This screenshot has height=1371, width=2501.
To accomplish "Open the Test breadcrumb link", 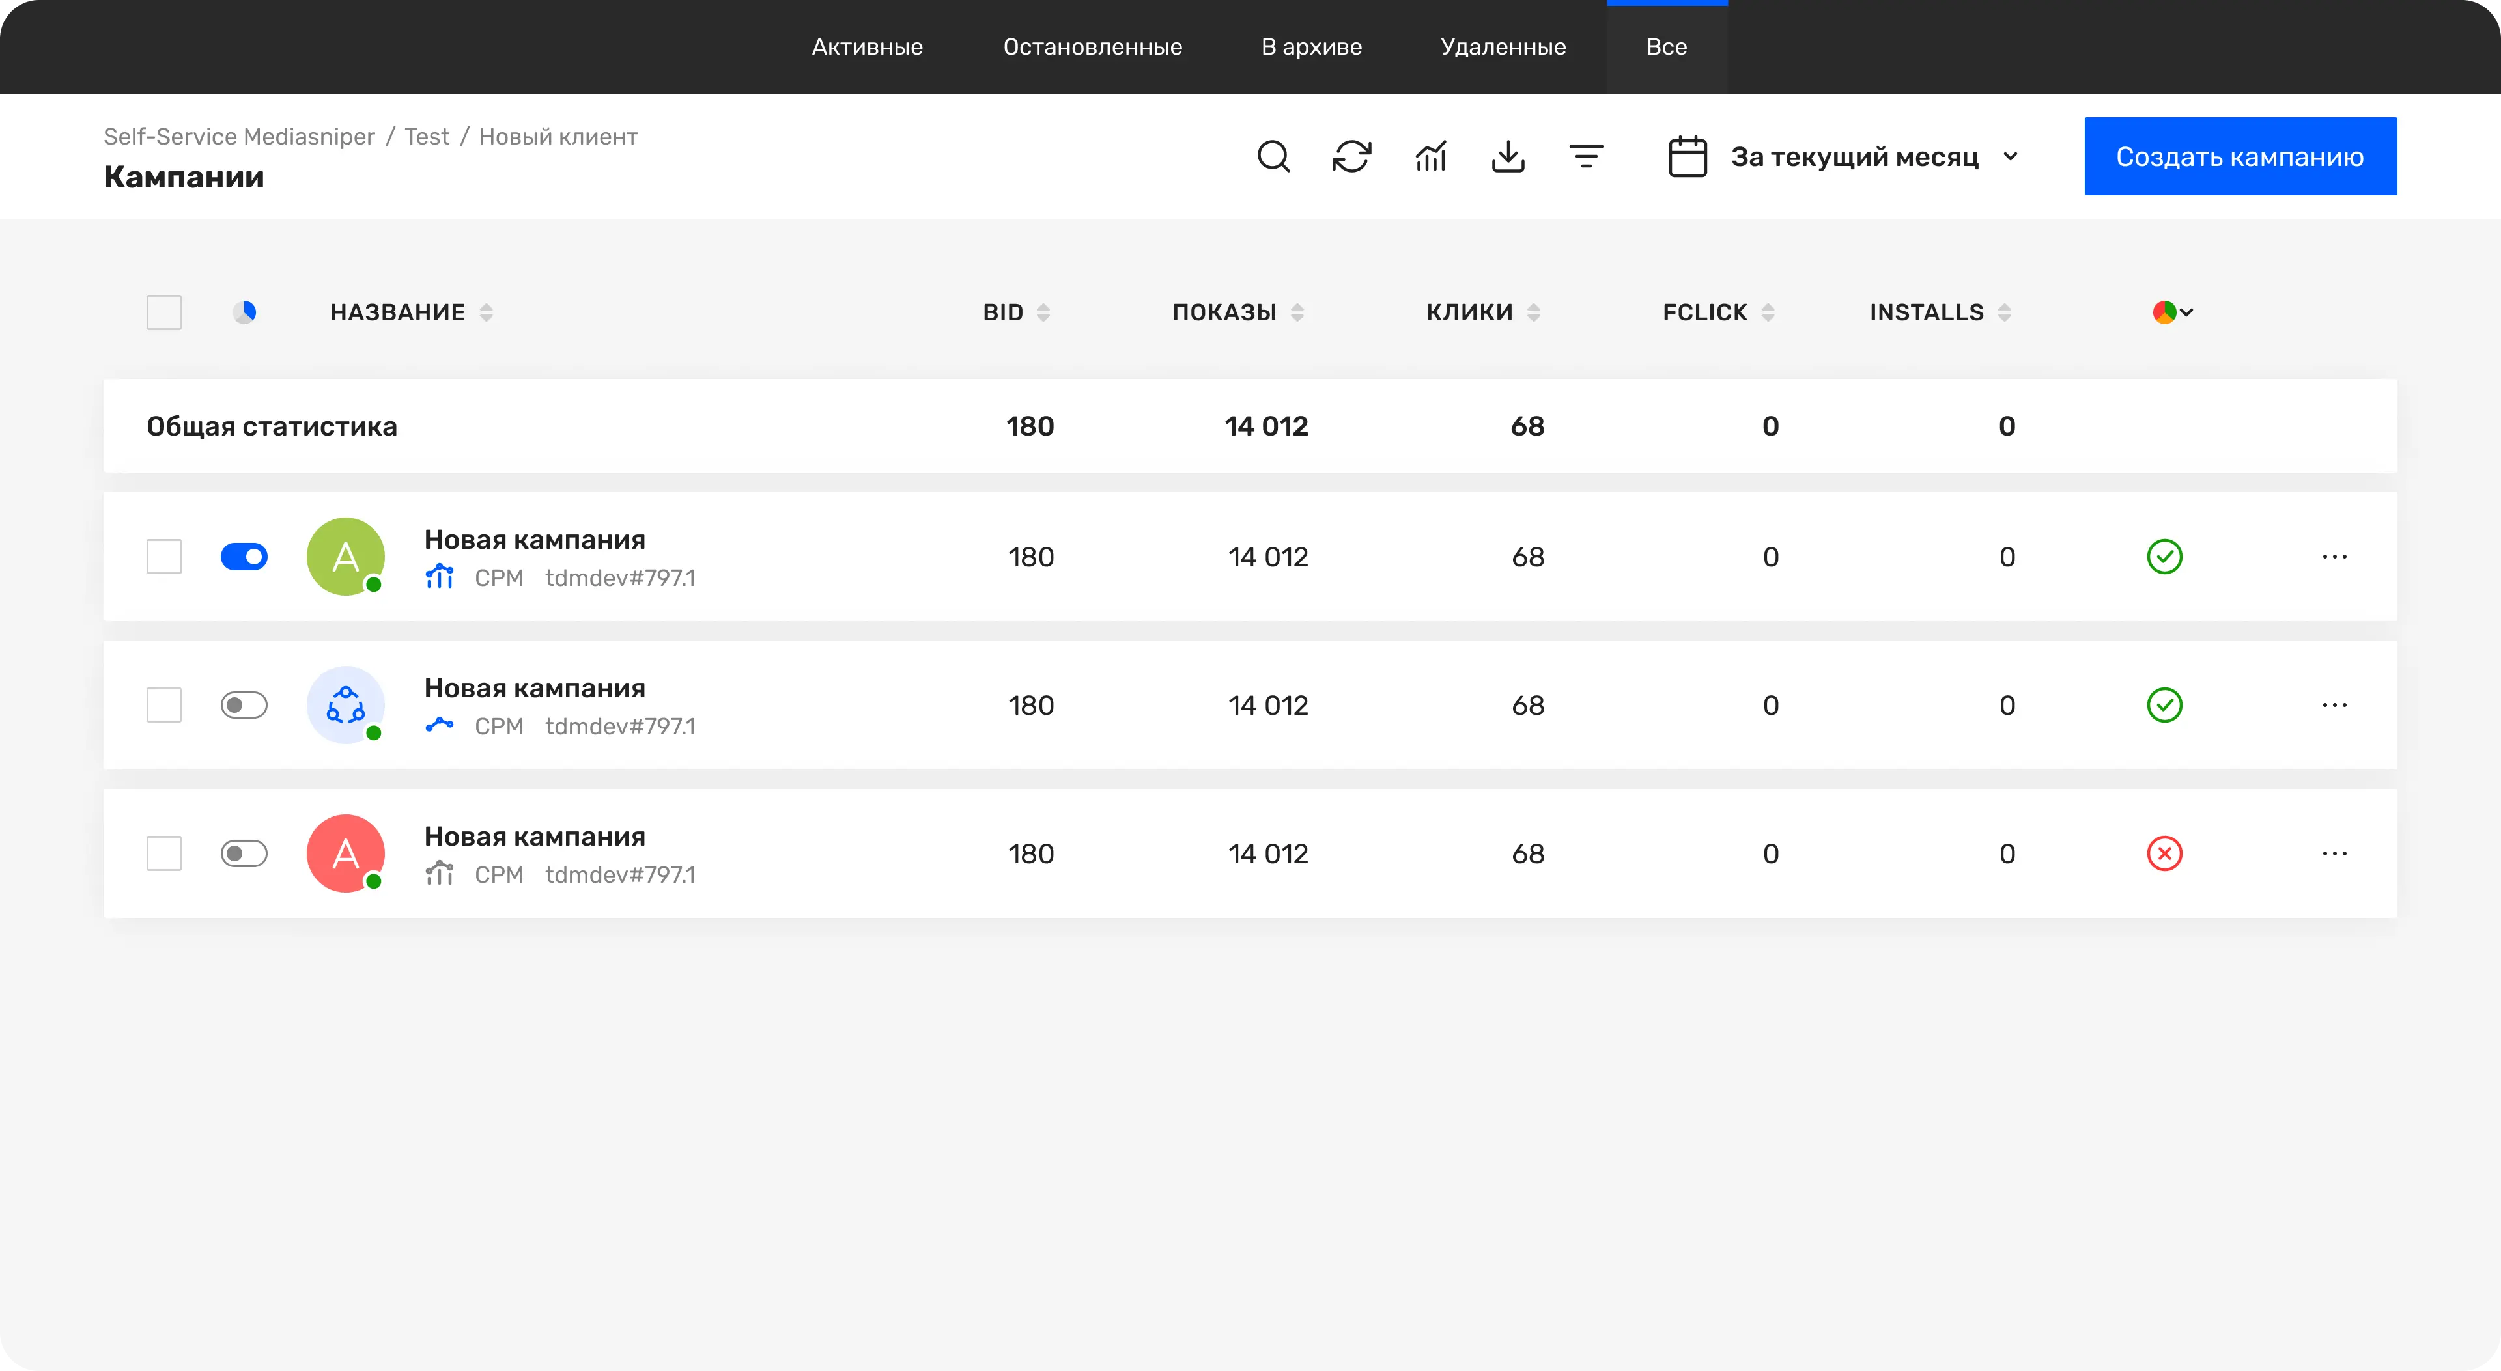I will [x=426, y=137].
